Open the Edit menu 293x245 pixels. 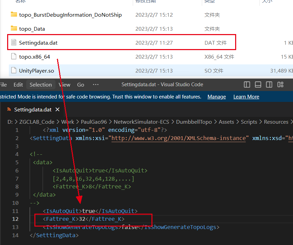pos(18,85)
